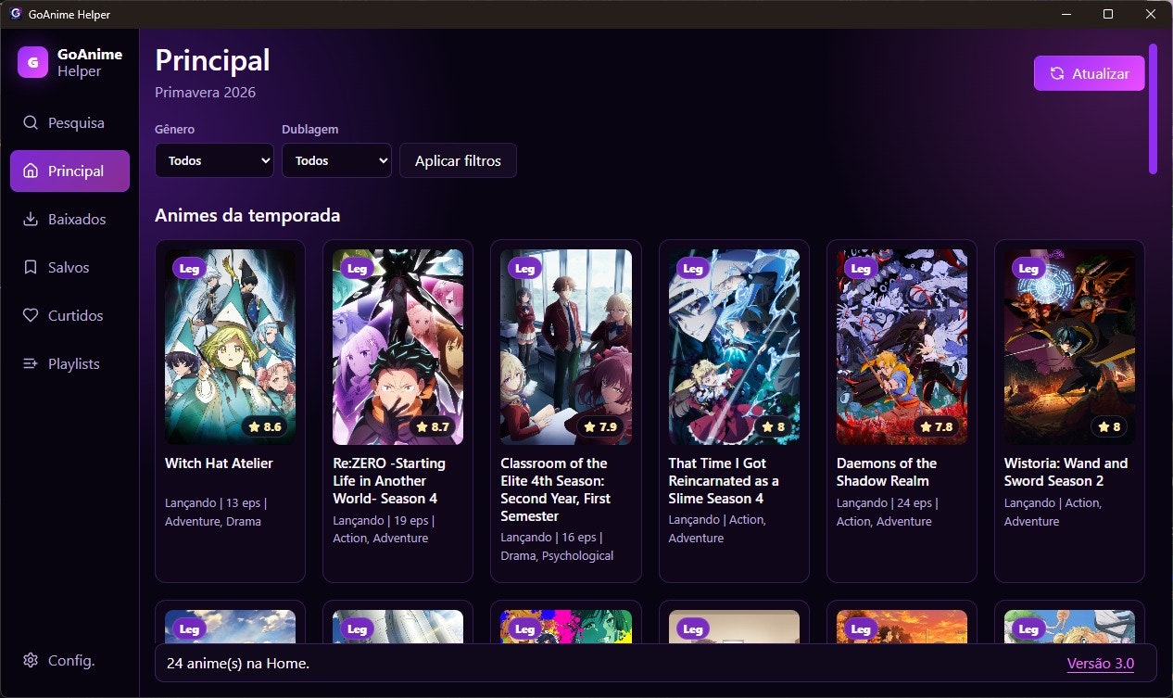The height and width of the screenshot is (698, 1173).
Task: Click the Witch Hat Atelier title
Action: pyautogui.click(x=219, y=463)
